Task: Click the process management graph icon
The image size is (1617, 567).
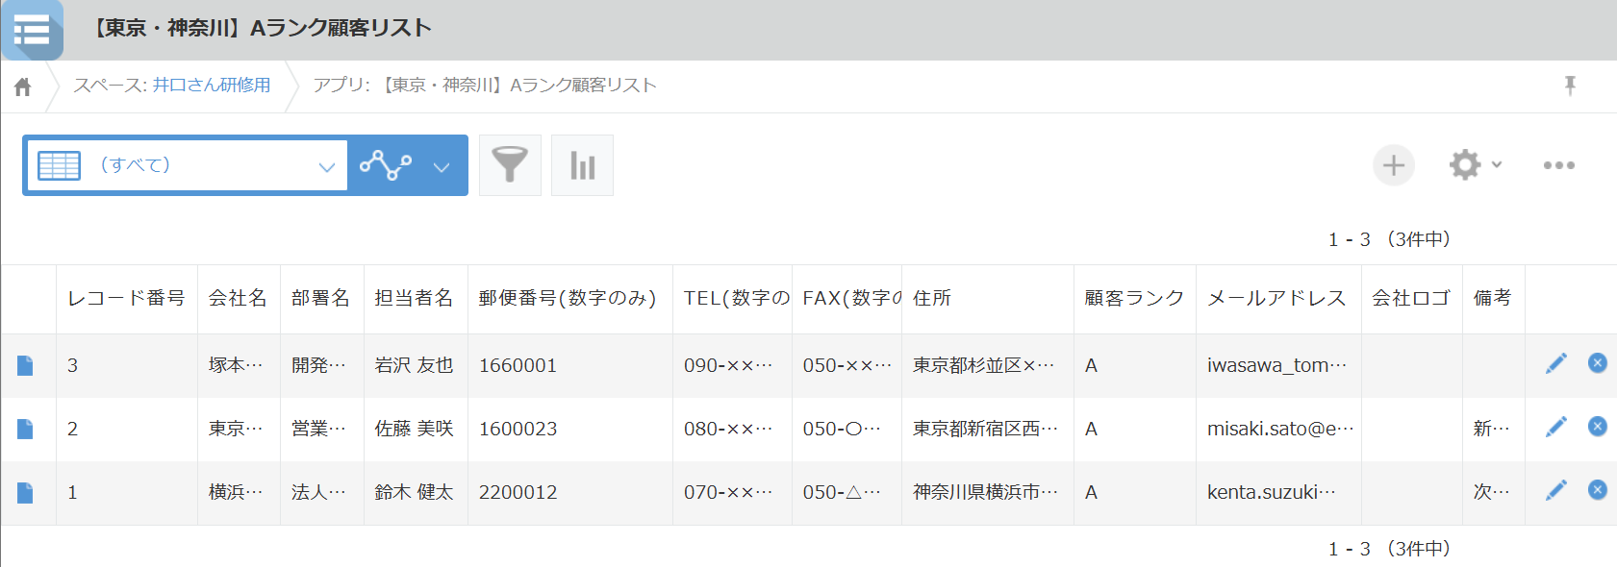Action: coord(386,165)
